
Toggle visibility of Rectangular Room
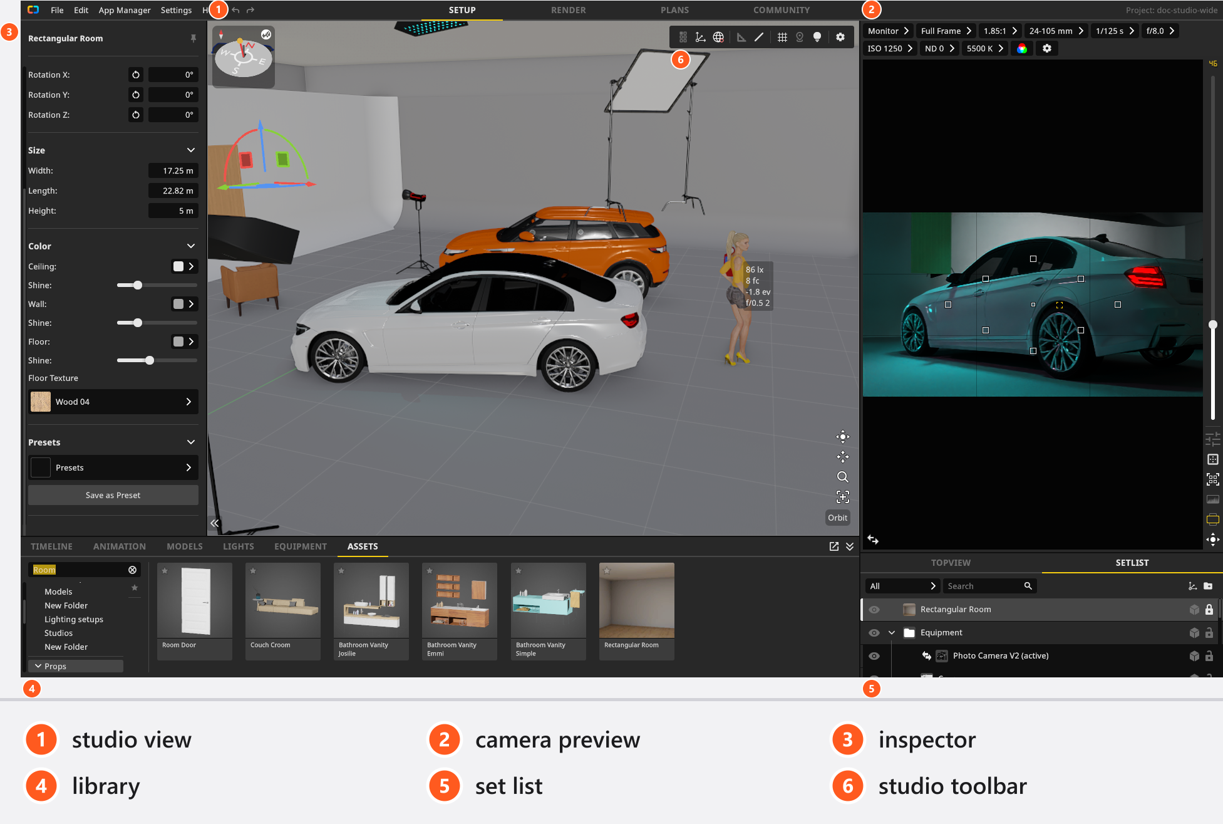pyautogui.click(x=874, y=610)
